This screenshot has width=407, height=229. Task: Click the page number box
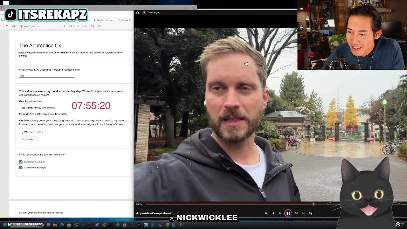click(78, 26)
